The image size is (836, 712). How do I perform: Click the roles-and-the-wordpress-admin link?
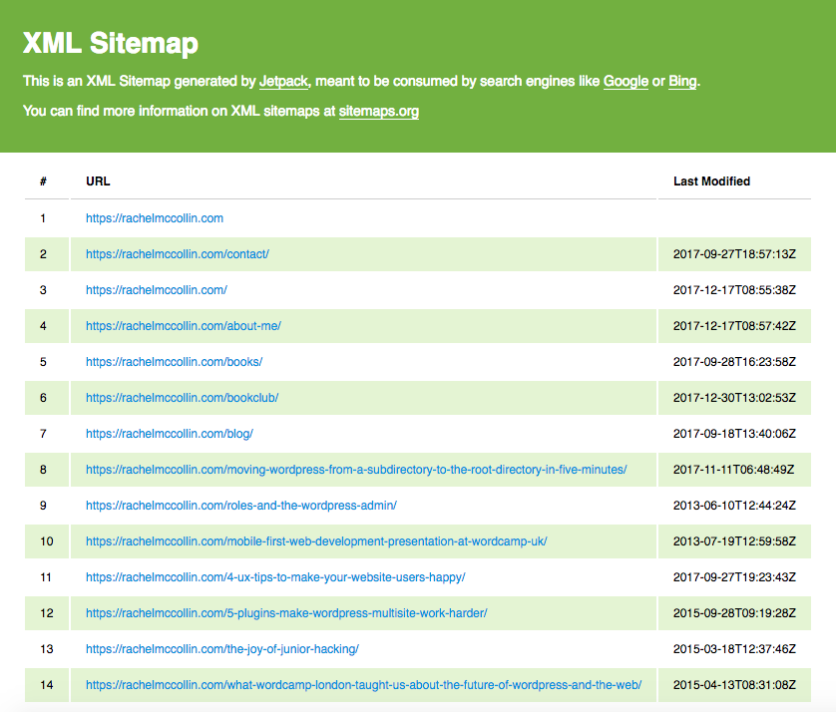[240, 506]
